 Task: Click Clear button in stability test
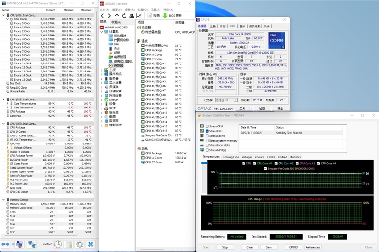250,247
